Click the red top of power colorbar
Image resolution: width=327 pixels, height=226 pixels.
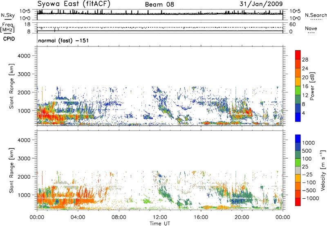(x=298, y=54)
